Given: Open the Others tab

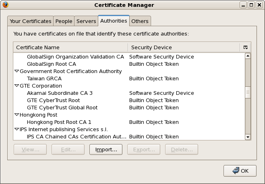Looking at the screenshot, I should [x=140, y=21].
